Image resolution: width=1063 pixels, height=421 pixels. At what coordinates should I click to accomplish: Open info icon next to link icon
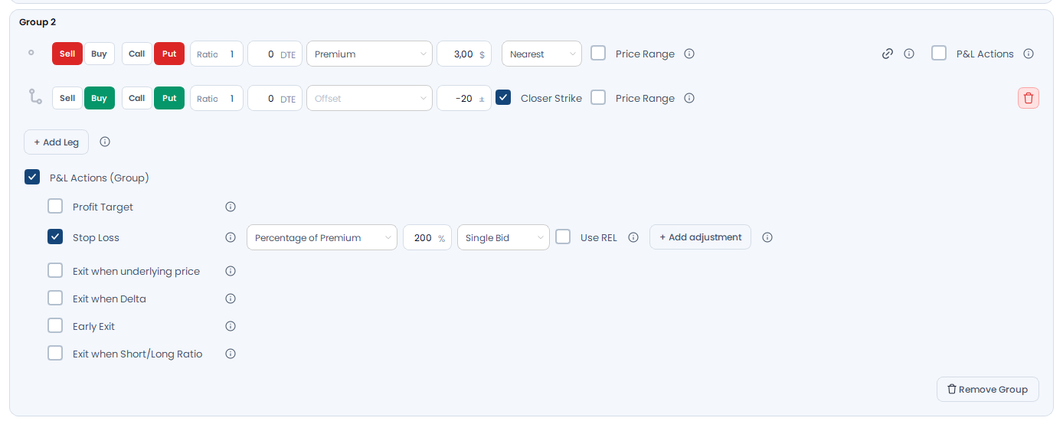point(909,54)
